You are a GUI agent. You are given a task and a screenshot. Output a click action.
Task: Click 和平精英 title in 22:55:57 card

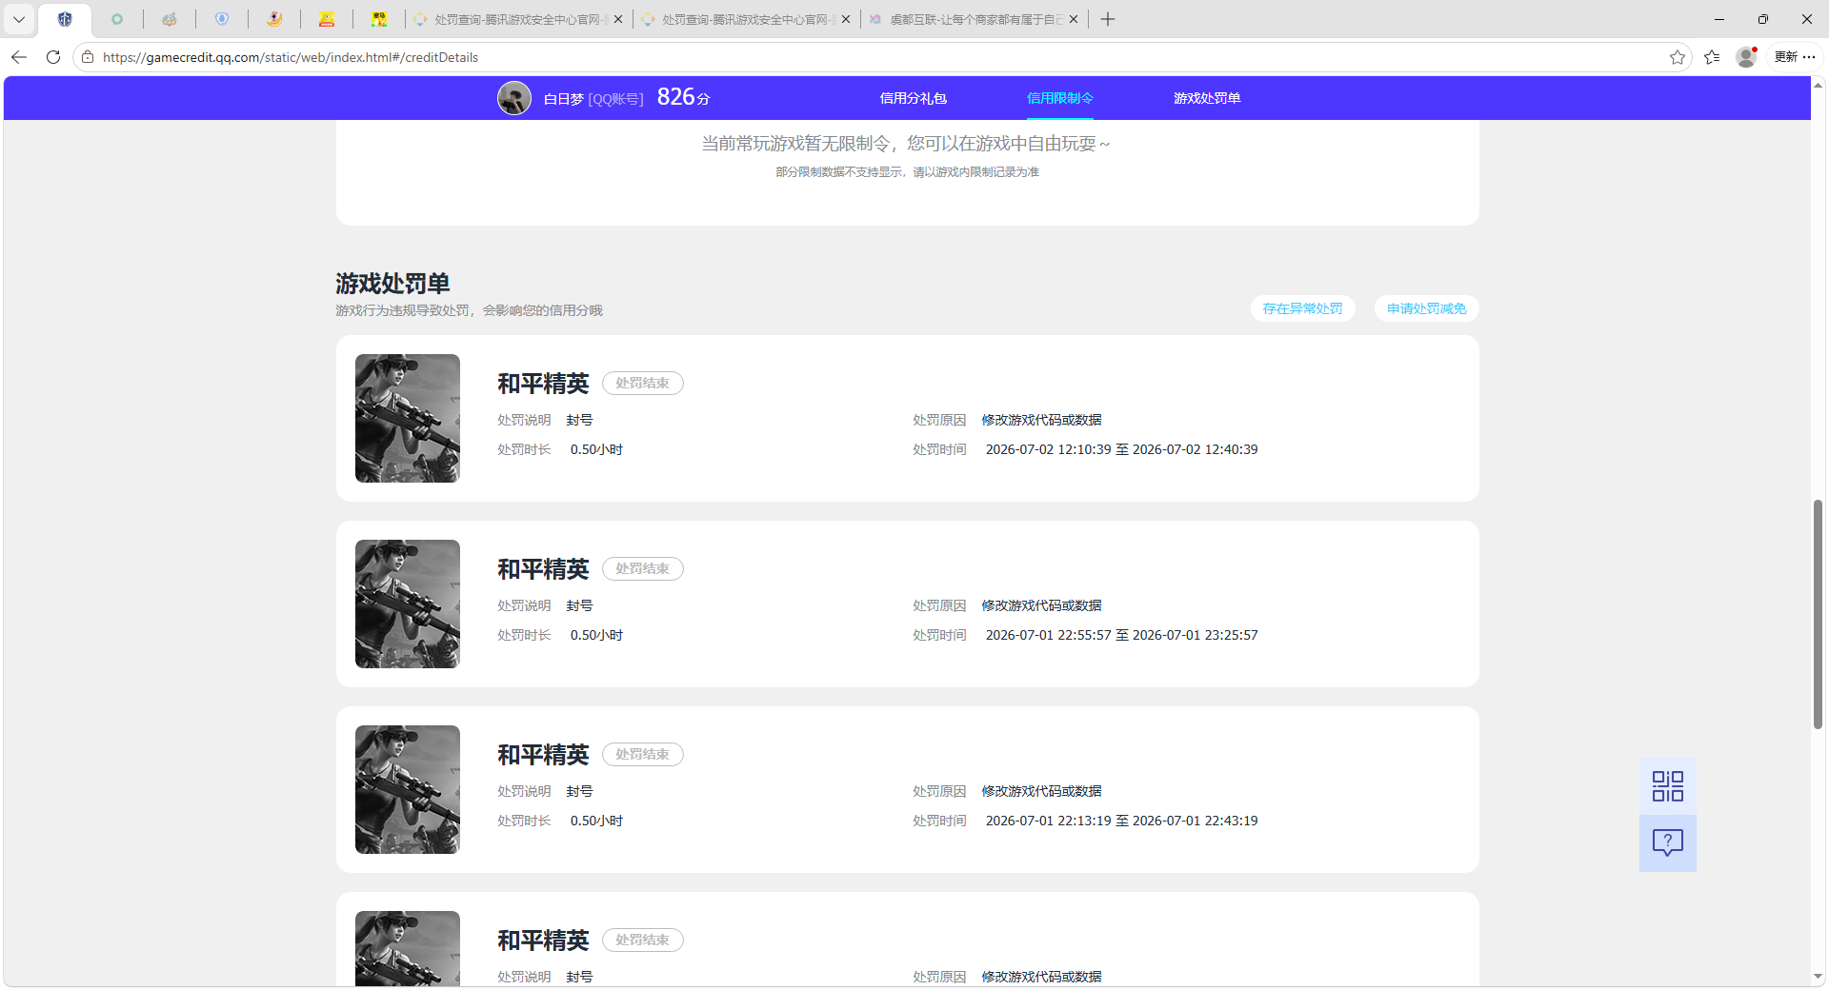(543, 569)
